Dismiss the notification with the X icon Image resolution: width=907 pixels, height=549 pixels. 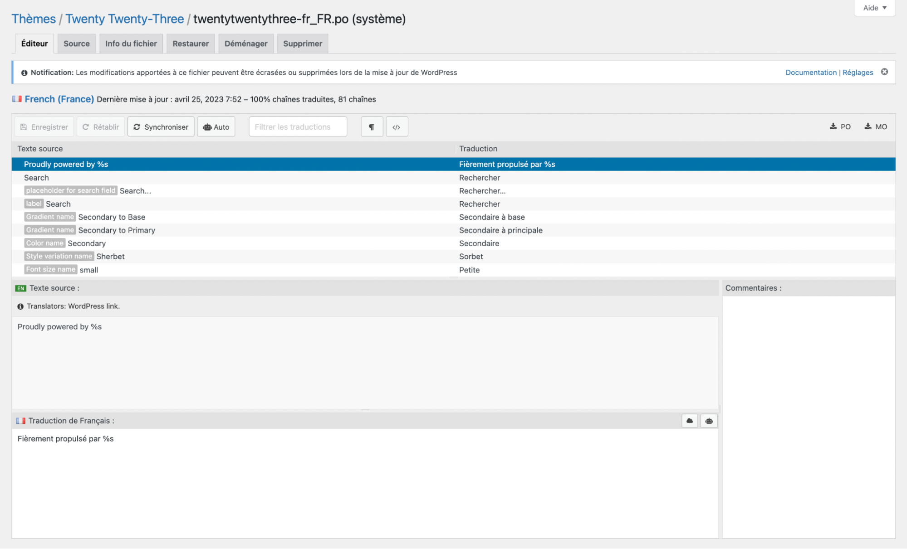pyautogui.click(x=884, y=72)
